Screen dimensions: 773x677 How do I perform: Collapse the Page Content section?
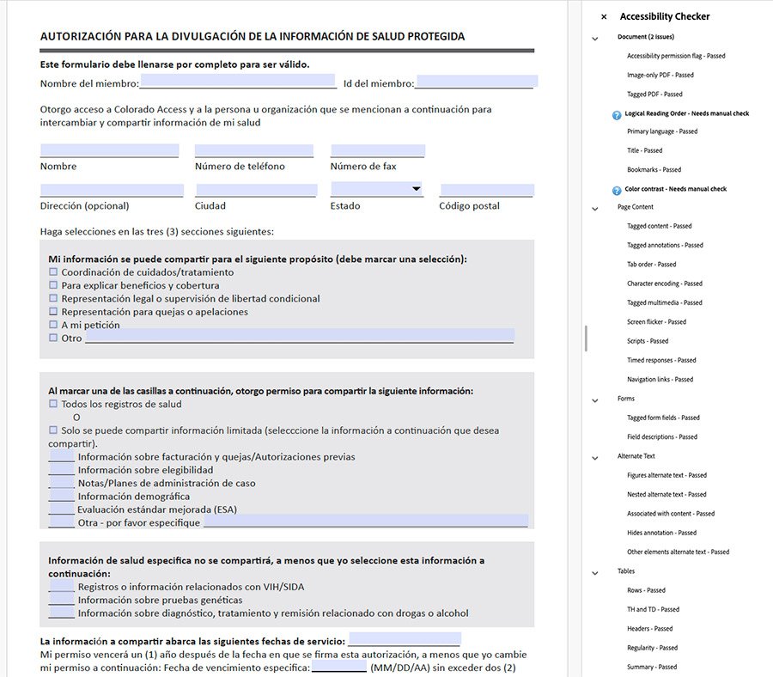pos(593,208)
